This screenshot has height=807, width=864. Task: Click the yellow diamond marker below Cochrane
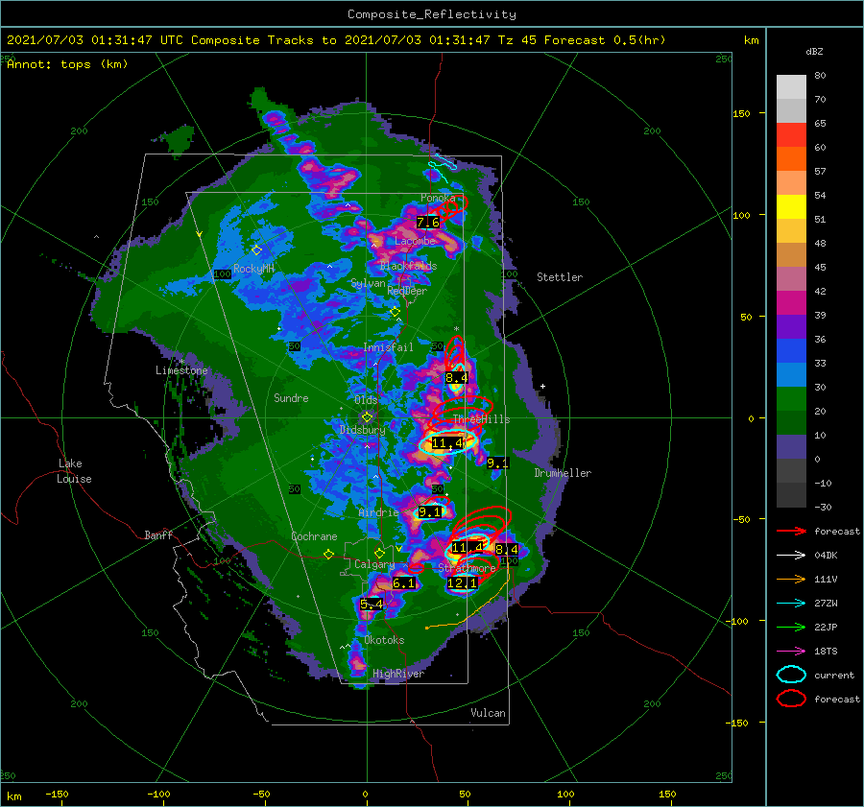click(328, 555)
